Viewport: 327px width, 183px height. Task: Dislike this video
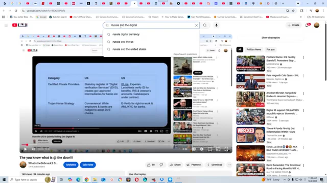pos(161,165)
